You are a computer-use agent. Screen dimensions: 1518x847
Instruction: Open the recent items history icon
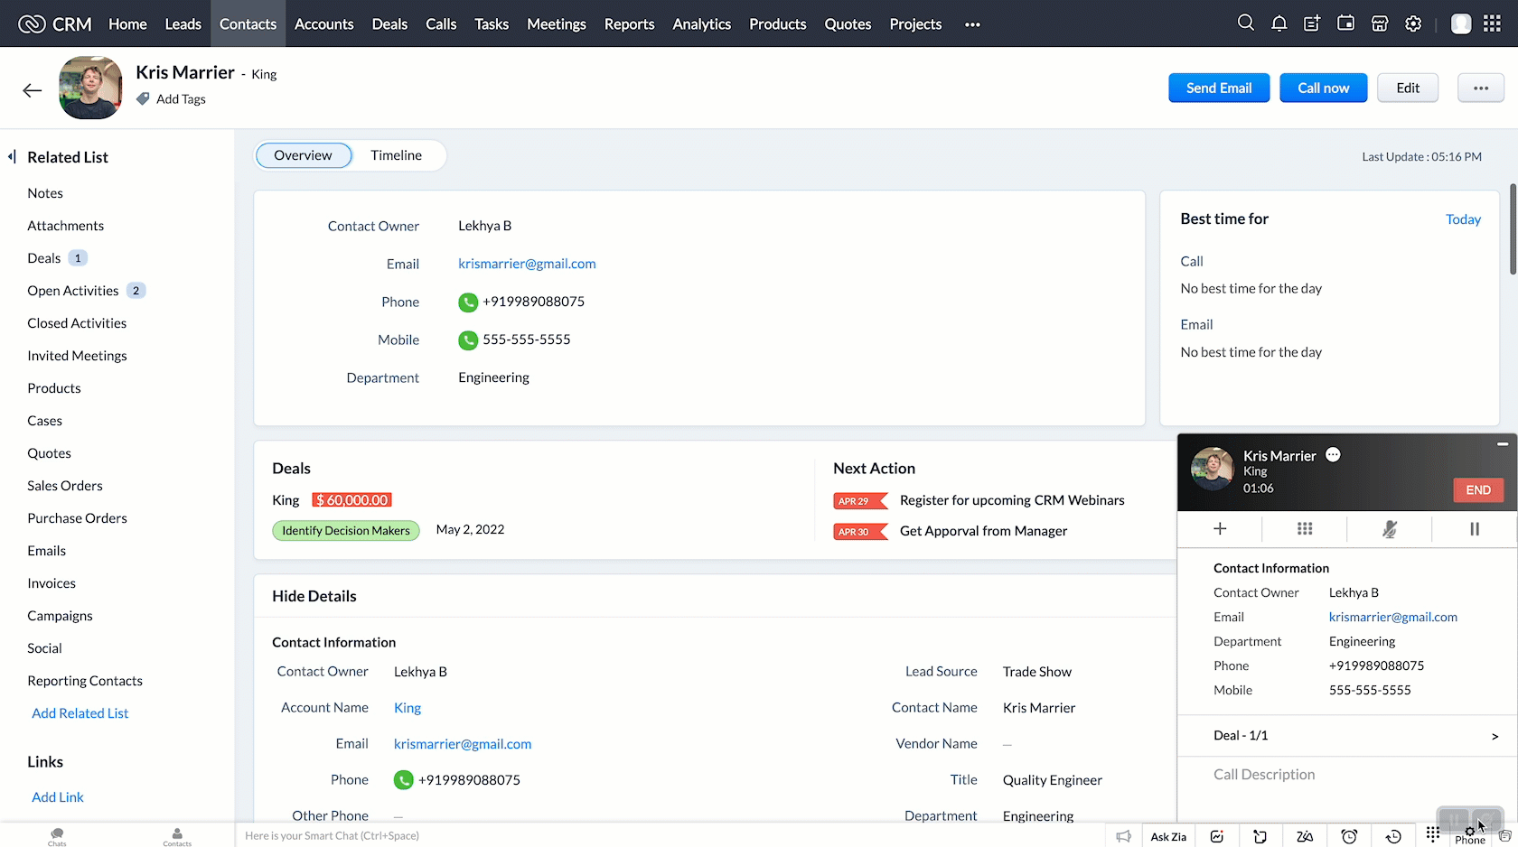pos(1393,836)
